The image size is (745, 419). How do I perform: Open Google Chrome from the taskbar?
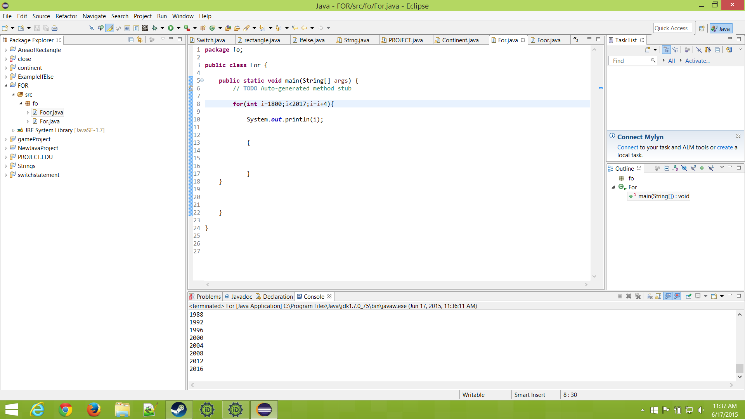[x=66, y=410]
